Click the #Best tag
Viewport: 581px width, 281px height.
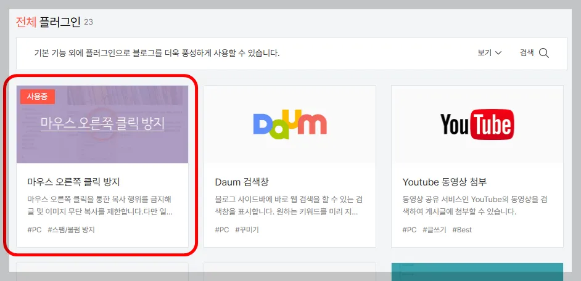[462, 230]
